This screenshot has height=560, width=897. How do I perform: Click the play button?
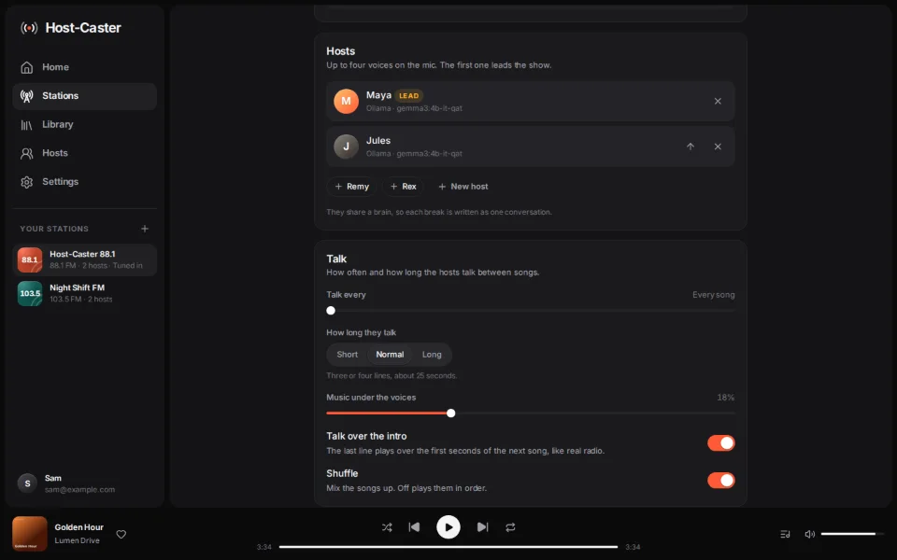point(448,527)
